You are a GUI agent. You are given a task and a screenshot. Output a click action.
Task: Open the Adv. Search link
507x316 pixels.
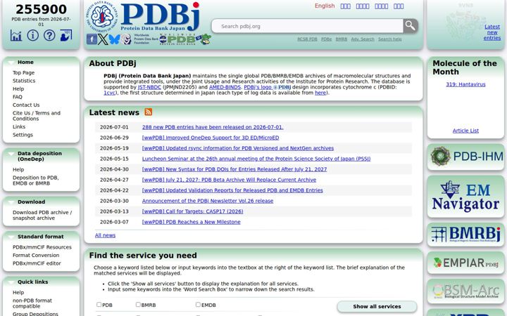point(363,39)
